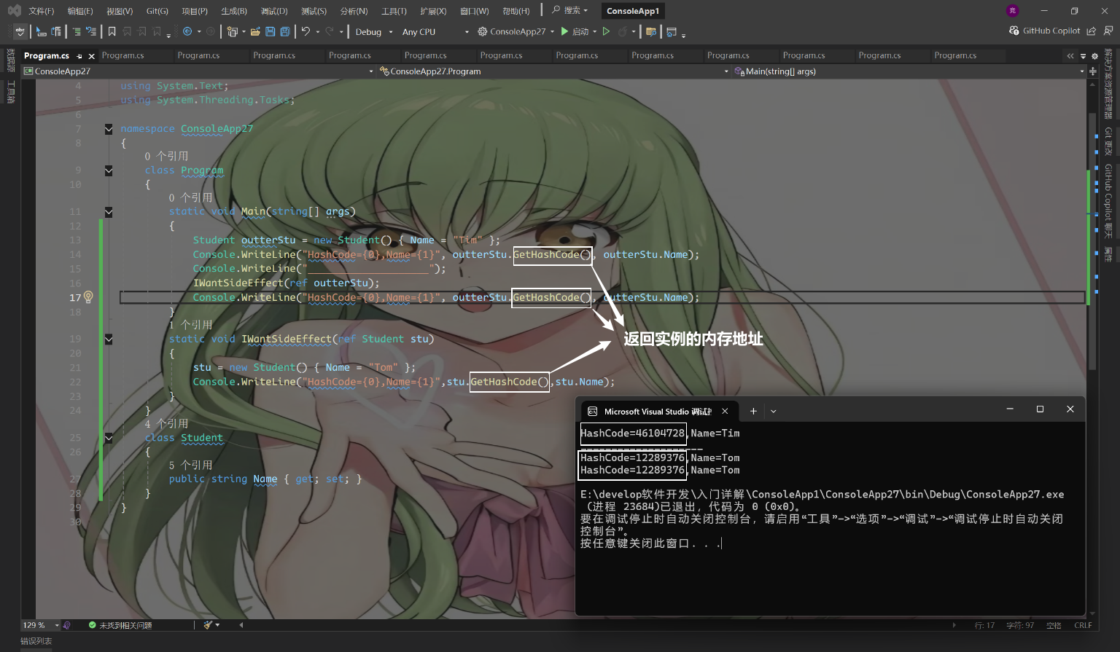Screen dimensions: 1120x652
Task: Start debugging with the green 启动 button
Action: 575,31
